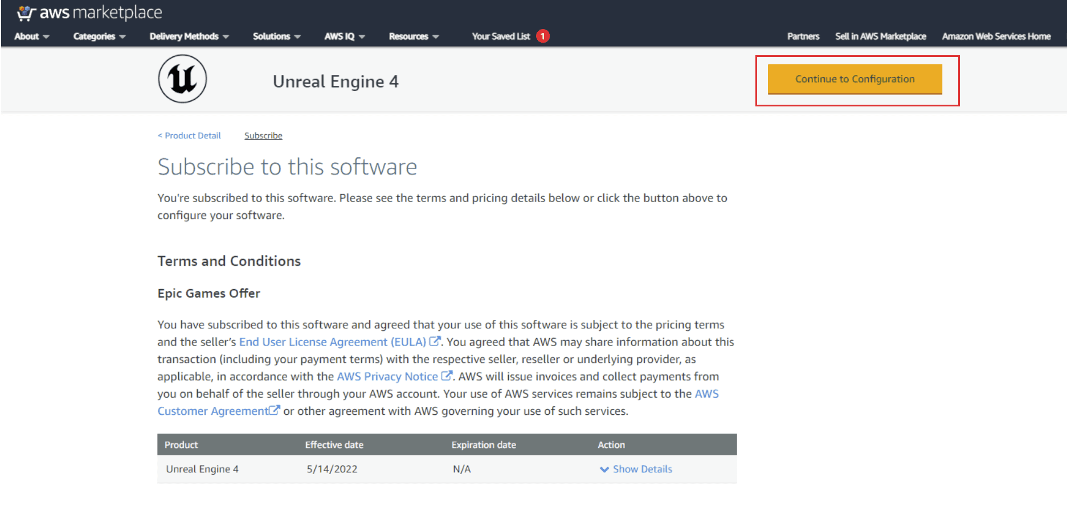Click the Expiration date column header
Screen dimensions: 1067x511
[484, 445]
